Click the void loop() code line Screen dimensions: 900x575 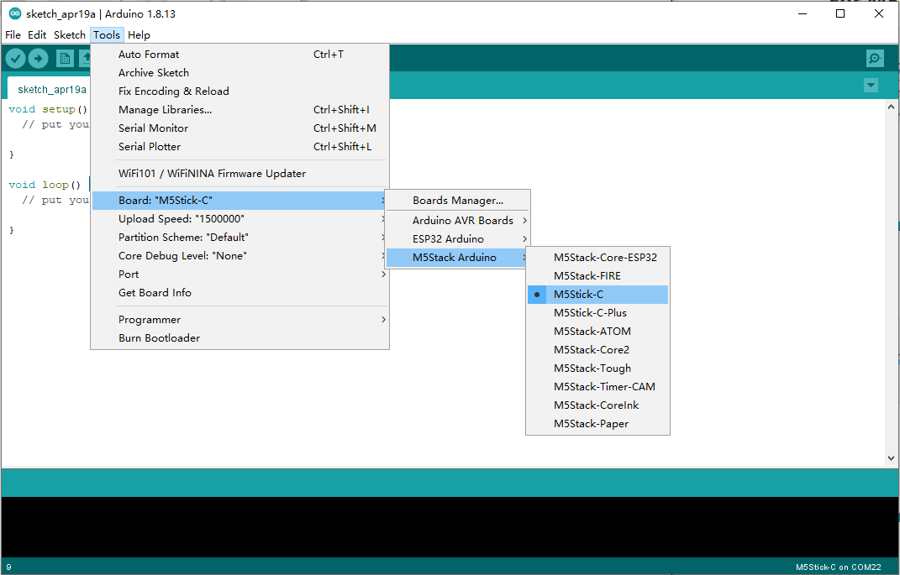45,185
